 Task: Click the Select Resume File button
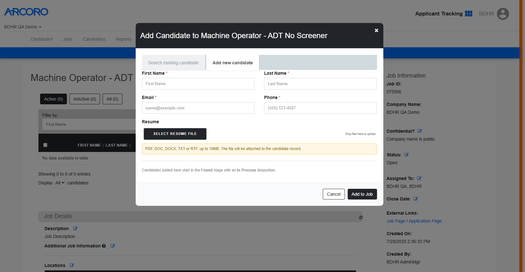(x=175, y=134)
